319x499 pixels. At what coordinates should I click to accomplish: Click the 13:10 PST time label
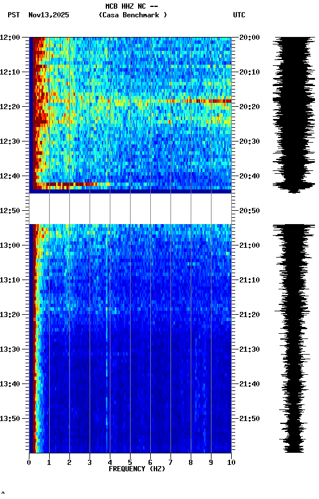point(10,280)
